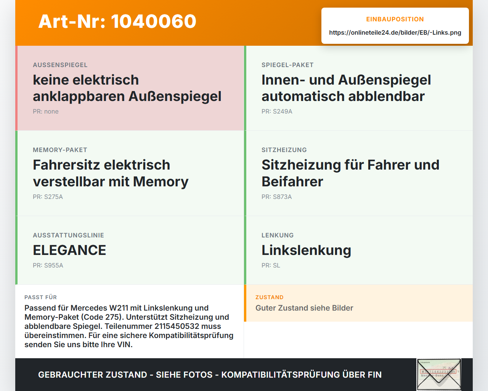Image resolution: width=488 pixels, height=391 pixels.
Task: Click the 'PR: SL' code
Action: tap(271, 265)
